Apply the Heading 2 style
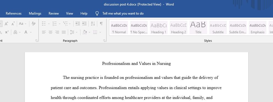273x102 pixels. coord(179,27)
